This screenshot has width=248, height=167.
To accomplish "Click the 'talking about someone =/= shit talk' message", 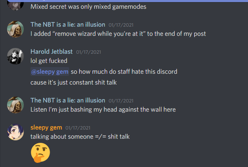I will [x=80, y=137].
